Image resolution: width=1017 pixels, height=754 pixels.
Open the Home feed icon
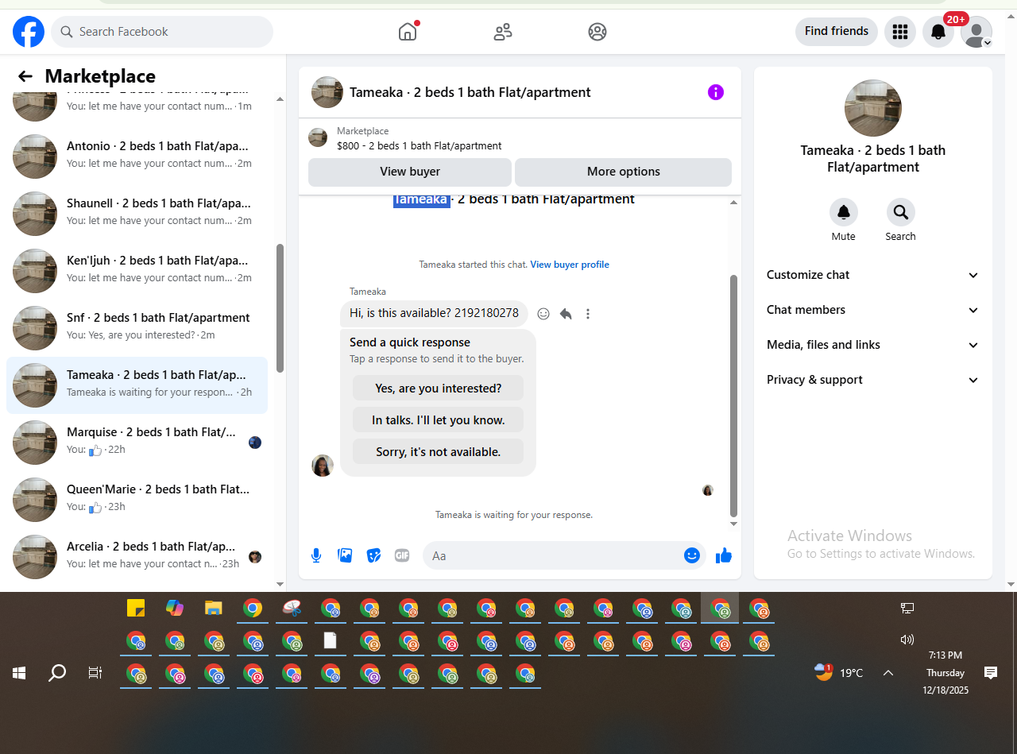click(408, 32)
